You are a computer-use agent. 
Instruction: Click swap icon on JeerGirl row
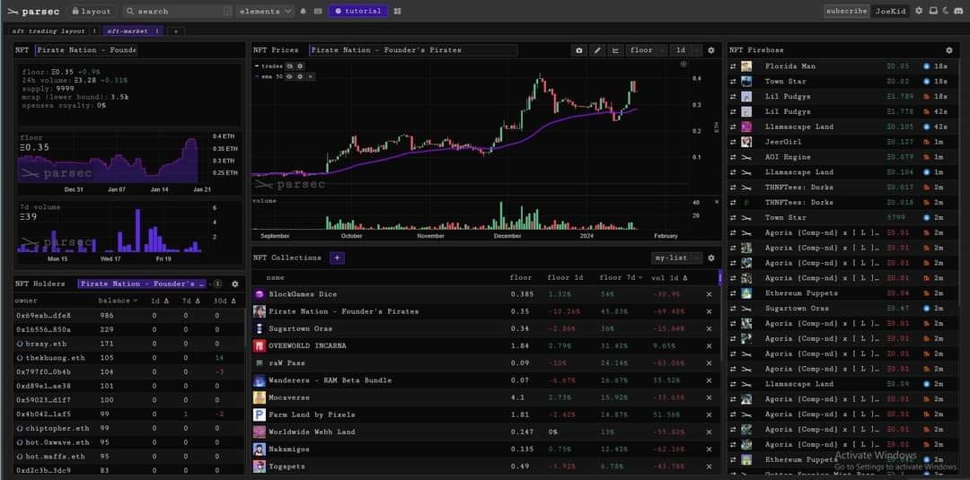coord(733,142)
